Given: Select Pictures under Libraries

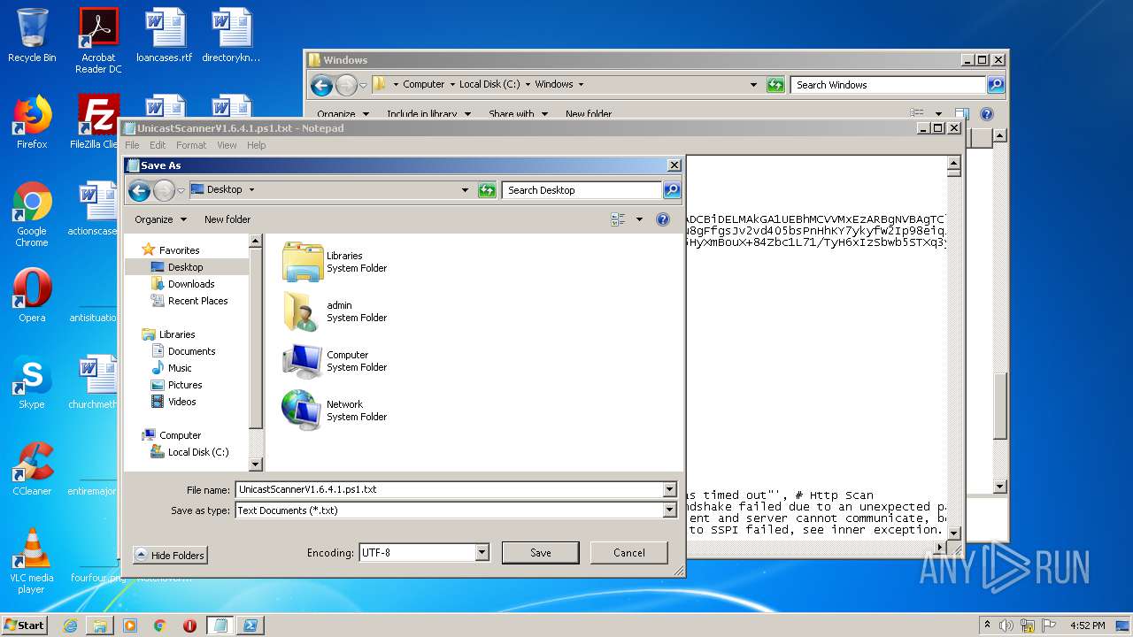Looking at the screenshot, I should point(185,385).
